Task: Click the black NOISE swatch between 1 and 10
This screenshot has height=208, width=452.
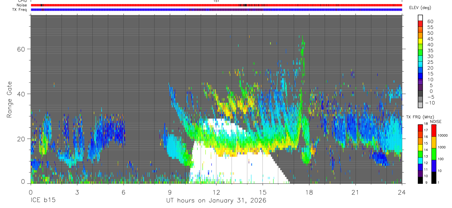Action: (x=434, y=177)
